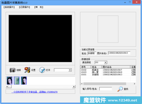The width and height of the screenshot is (142, 104).
Task: Click left arrow of thumbnail strip scrollbar
Action: point(7,86)
